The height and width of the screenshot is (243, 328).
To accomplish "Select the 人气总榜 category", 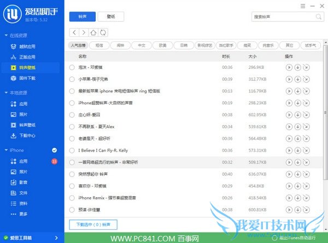I will coord(78,45).
